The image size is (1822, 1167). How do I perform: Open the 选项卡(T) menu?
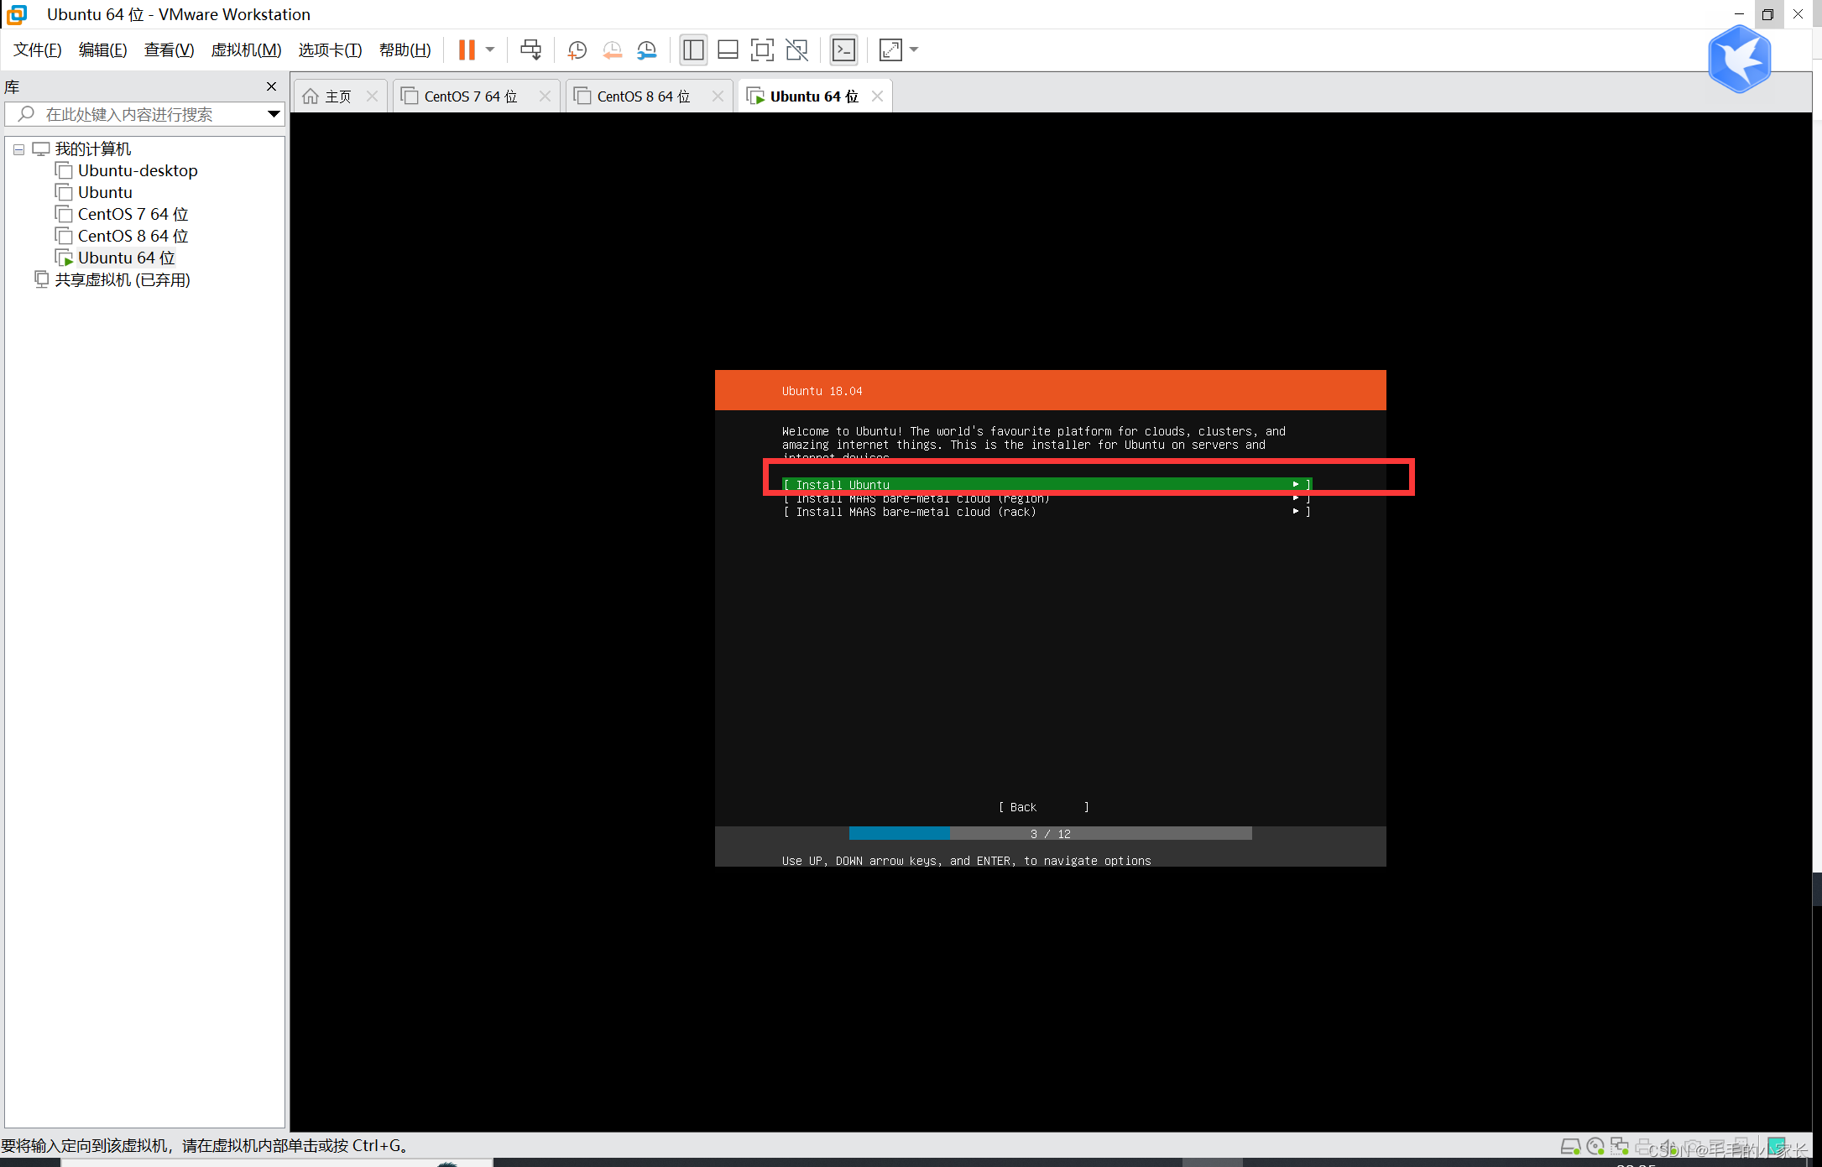pyautogui.click(x=330, y=50)
